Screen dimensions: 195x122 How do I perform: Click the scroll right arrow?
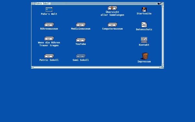[x=161, y=67]
